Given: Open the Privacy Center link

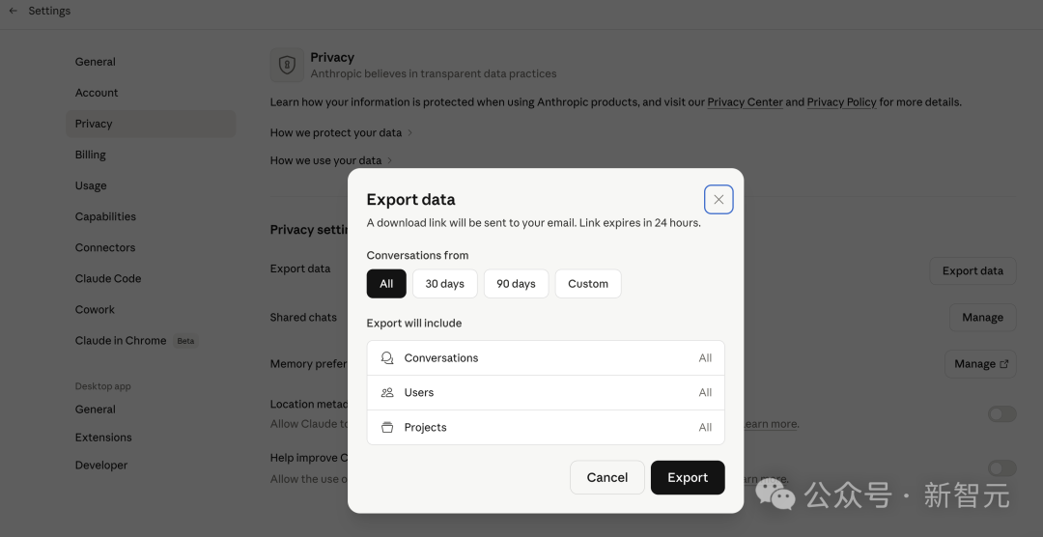Looking at the screenshot, I should [745, 102].
